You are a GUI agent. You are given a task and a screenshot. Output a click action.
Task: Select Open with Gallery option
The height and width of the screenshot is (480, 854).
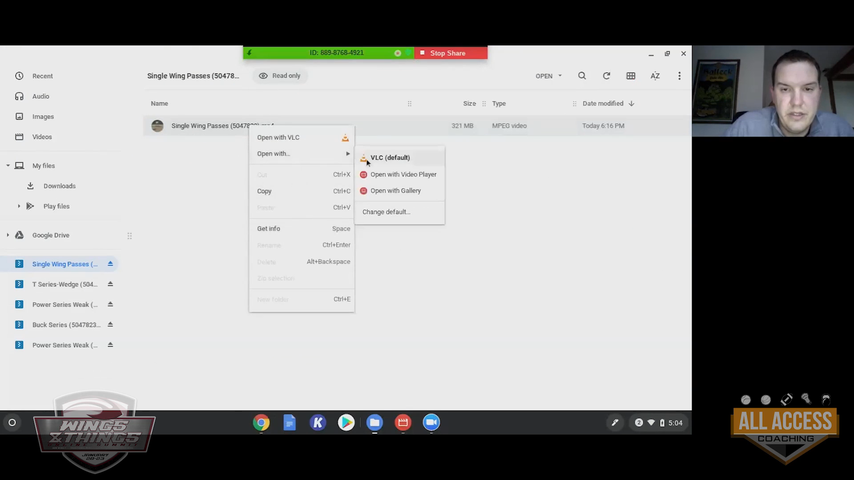395,191
